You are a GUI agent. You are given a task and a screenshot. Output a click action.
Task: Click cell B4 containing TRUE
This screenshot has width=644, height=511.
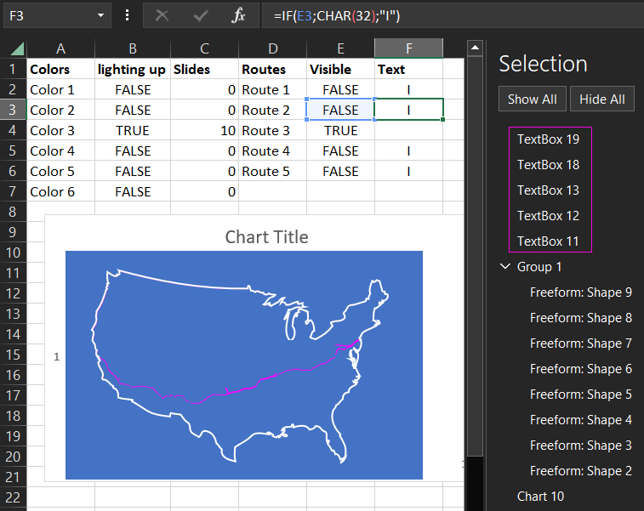coord(132,130)
